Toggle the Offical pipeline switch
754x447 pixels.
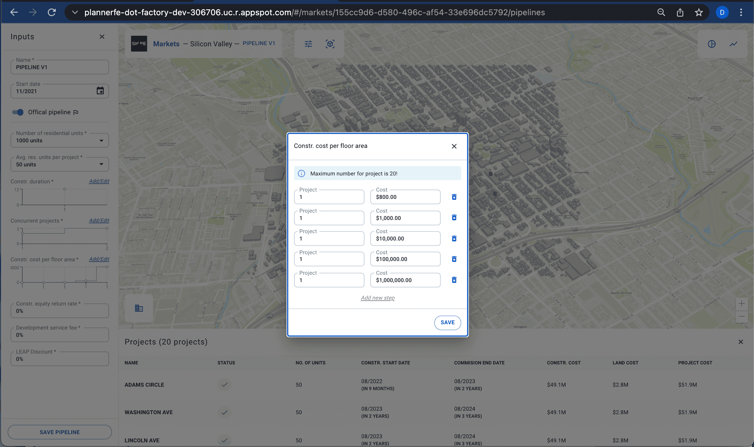tap(18, 112)
